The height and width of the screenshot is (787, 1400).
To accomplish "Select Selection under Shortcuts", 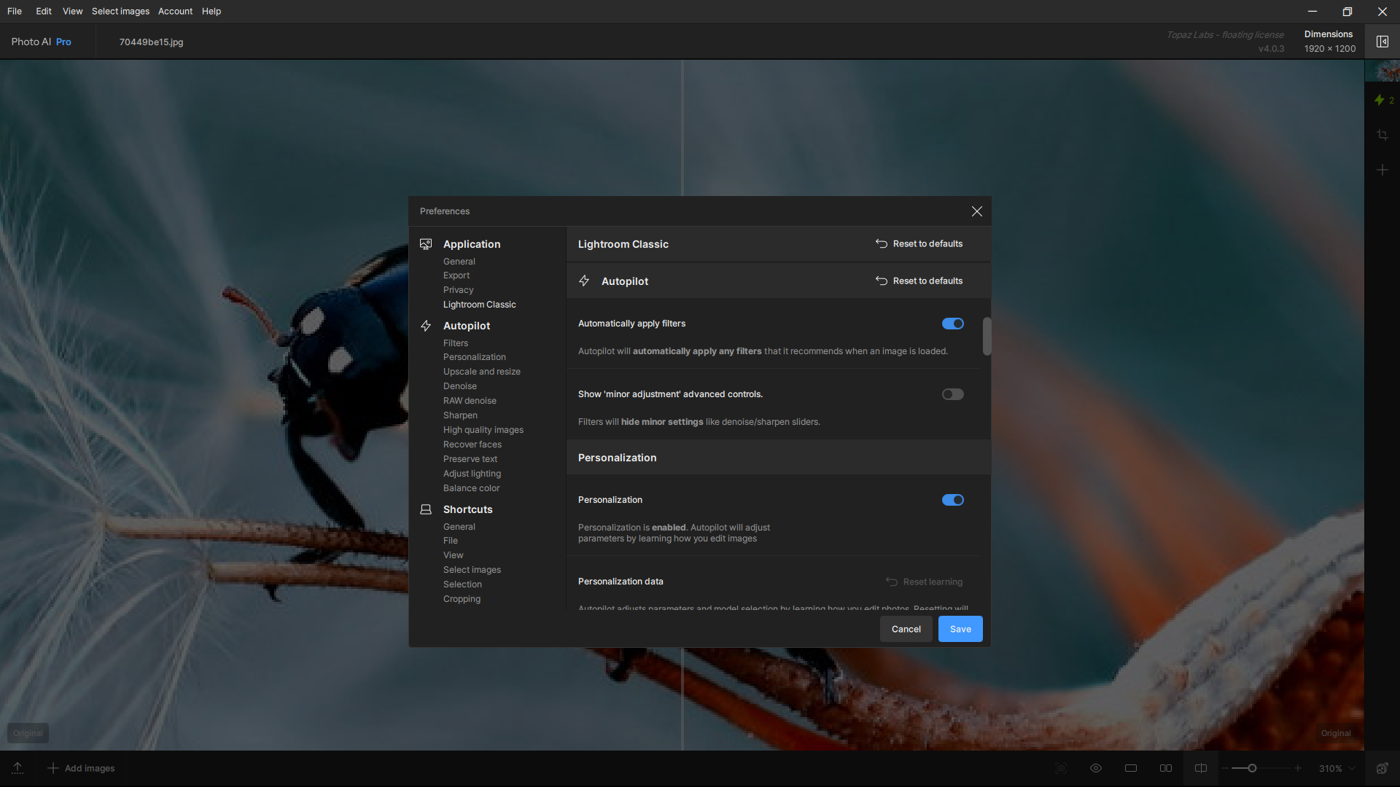I will coord(462,584).
